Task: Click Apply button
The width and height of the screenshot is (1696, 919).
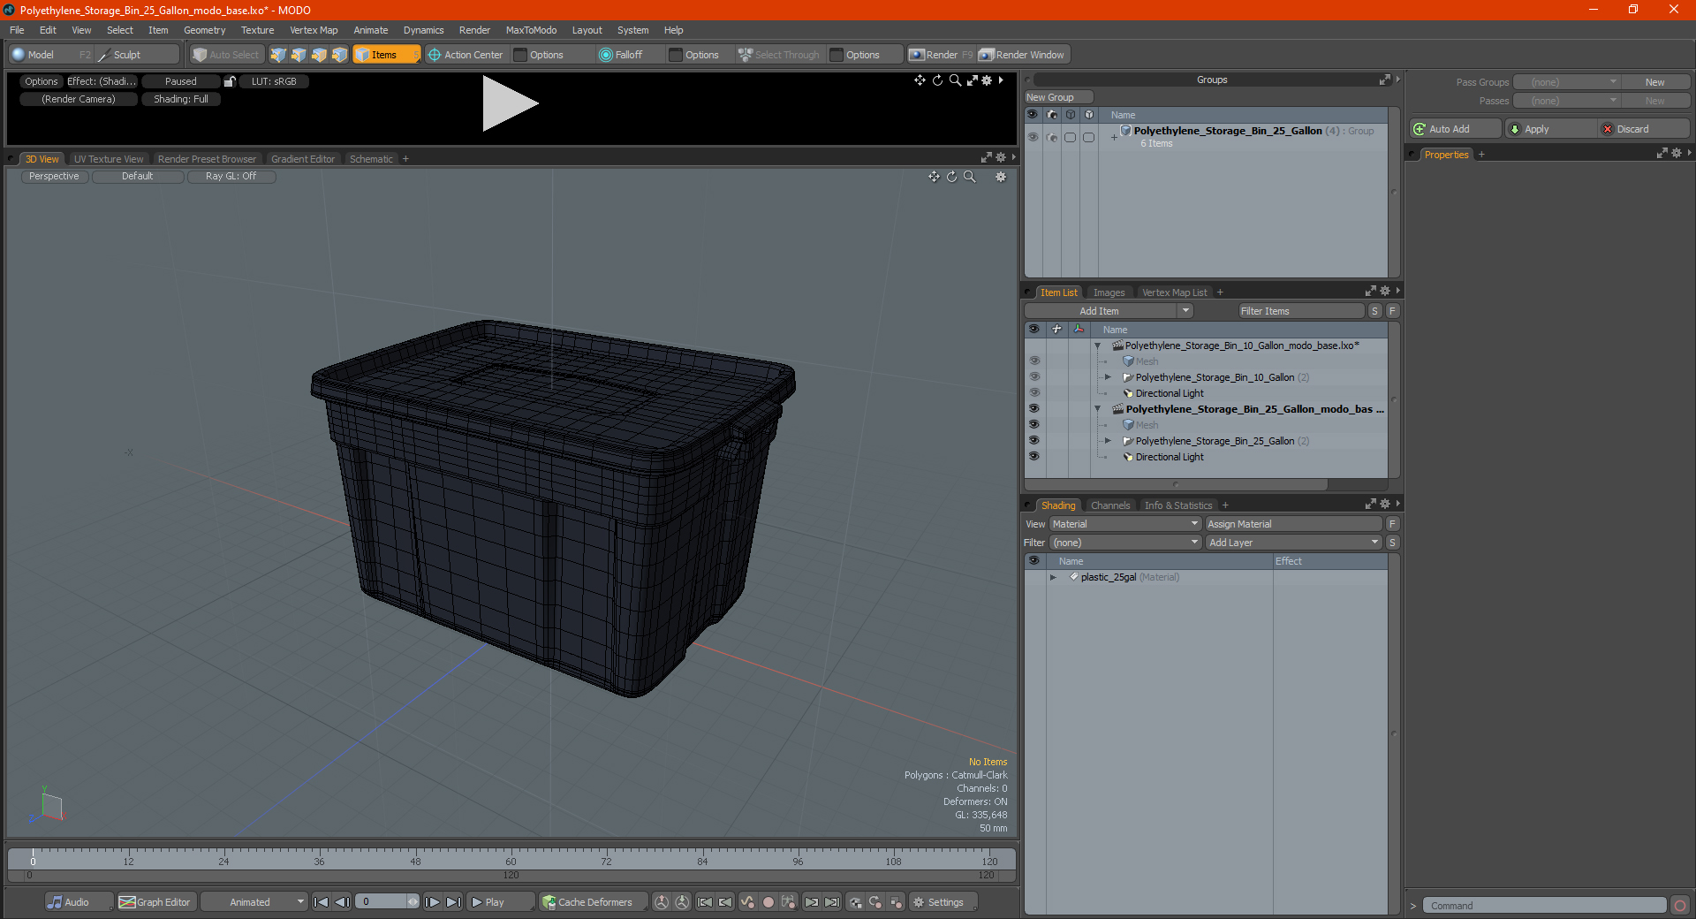Action: tap(1550, 129)
